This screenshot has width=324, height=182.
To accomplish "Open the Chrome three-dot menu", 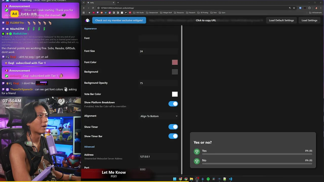I will point(321,8).
